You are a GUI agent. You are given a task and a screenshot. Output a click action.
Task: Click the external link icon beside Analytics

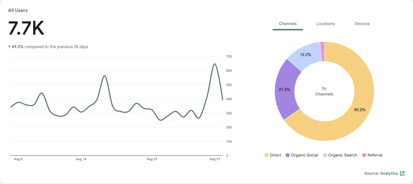coord(402,173)
